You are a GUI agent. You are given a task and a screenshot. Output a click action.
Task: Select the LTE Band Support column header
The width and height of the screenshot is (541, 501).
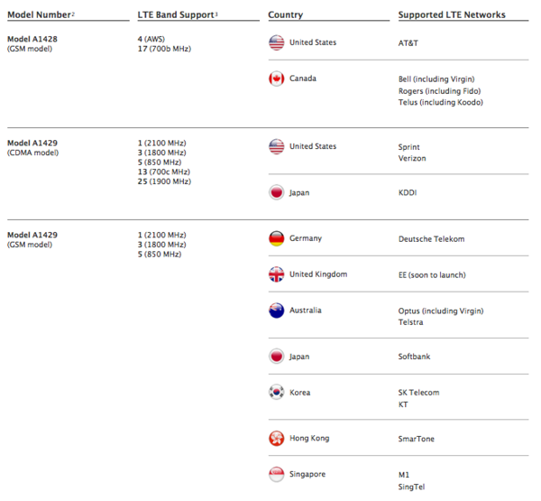coord(176,15)
